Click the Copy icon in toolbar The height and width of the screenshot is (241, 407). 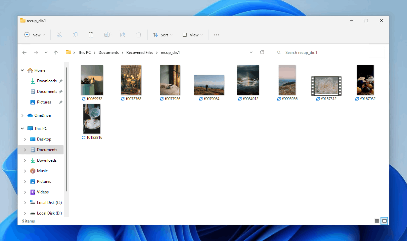click(x=75, y=35)
